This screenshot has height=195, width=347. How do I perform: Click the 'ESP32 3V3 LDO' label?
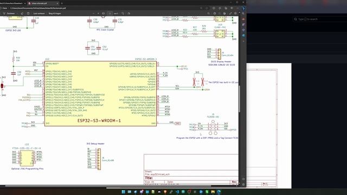pos(13,30)
